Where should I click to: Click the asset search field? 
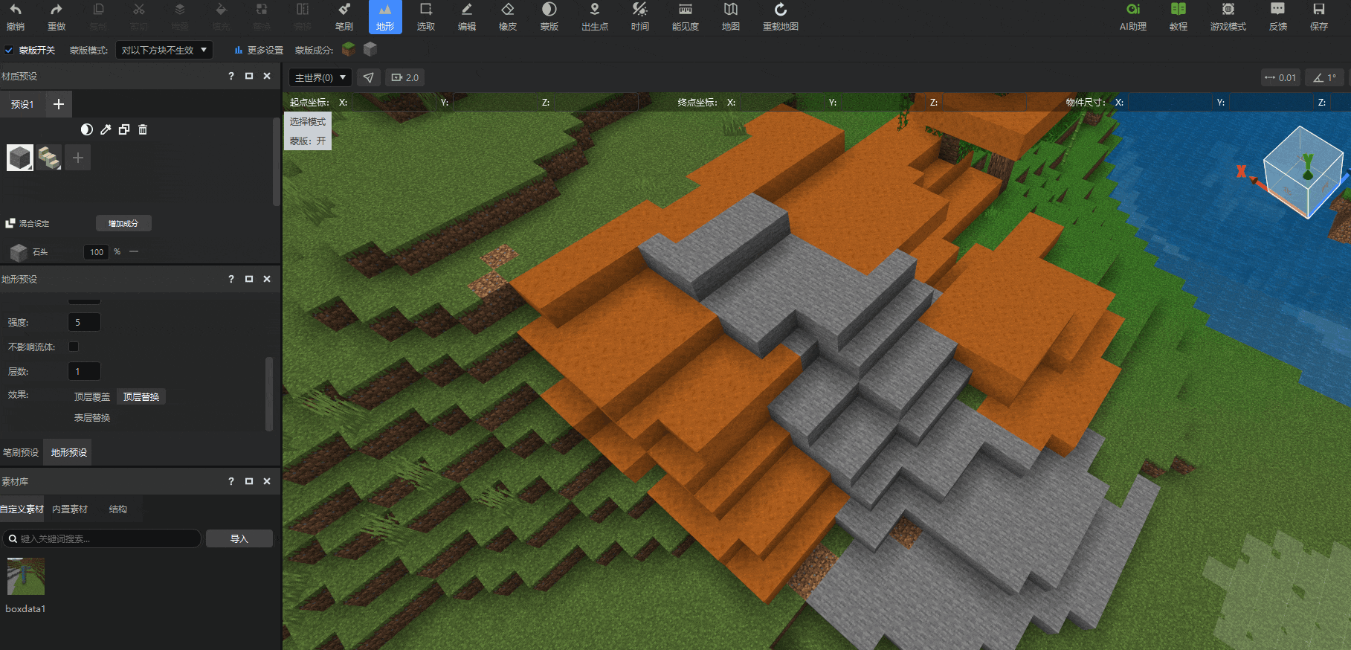coord(102,538)
